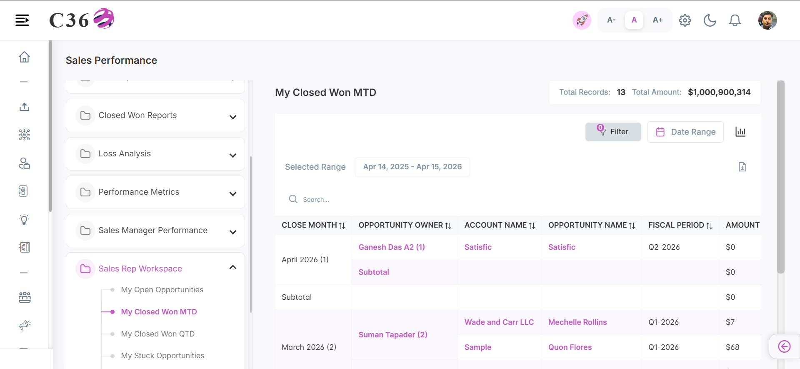Image resolution: width=800 pixels, height=369 pixels.
Task: Click the Total Amount $1,000,900,314 value
Action: (719, 92)
